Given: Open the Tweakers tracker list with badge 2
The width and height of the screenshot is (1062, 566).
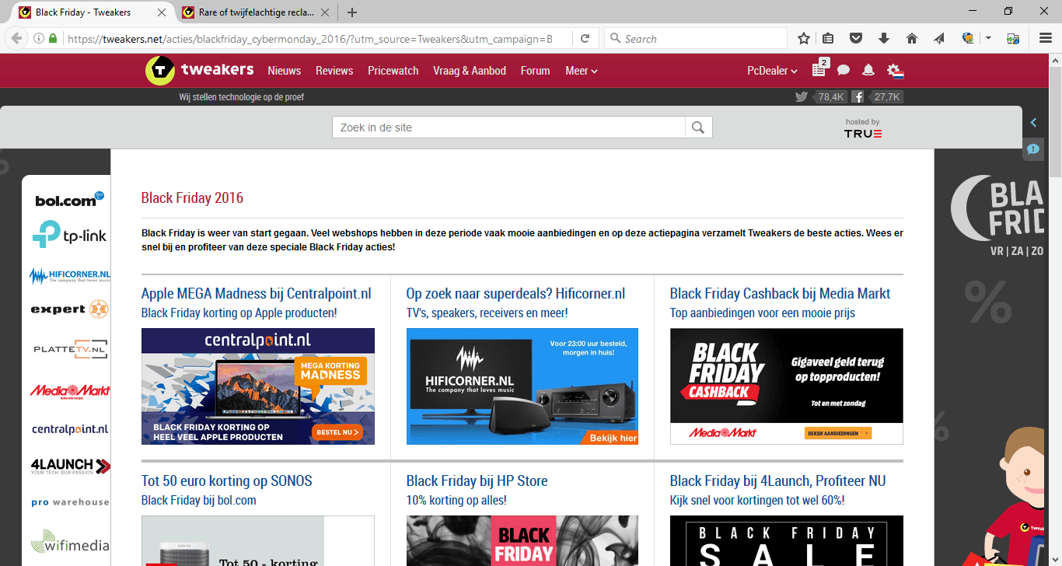Looking at the screenshot, I should [819, 68].
